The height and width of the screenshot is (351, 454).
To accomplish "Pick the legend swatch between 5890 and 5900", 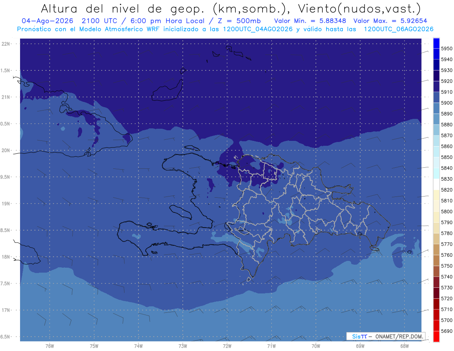I will pyautogui.click(x=436, y=108).
